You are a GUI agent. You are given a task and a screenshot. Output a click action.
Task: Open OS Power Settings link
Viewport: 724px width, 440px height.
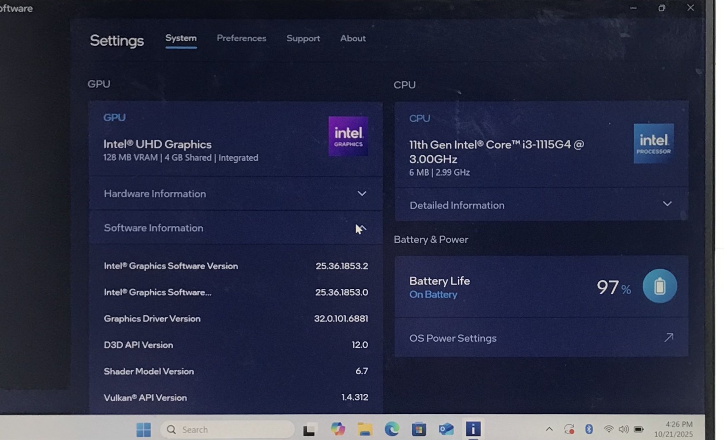(541, 338)
